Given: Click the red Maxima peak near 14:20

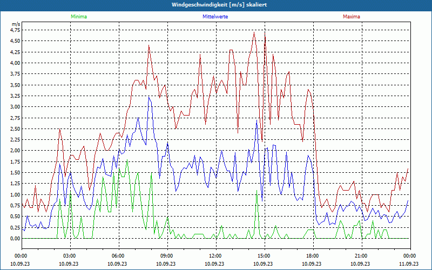Looking at the screenshot, I should 254,32.
